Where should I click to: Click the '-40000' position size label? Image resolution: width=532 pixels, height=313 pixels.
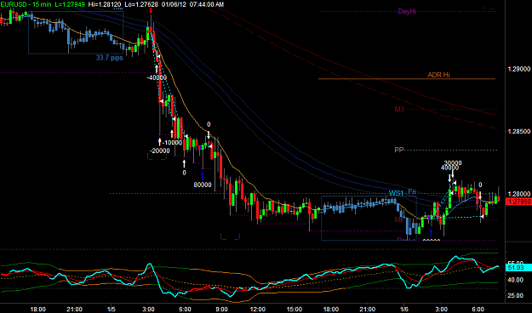(157, 77)
